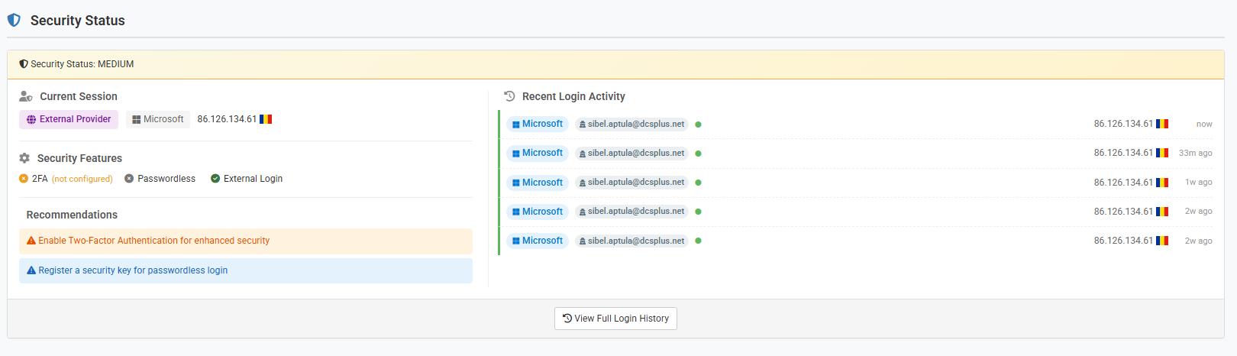This screenshot has height=356, width=1237.
Task: Click the orange 2FA status icon
Action: click(x=24, y=179)
